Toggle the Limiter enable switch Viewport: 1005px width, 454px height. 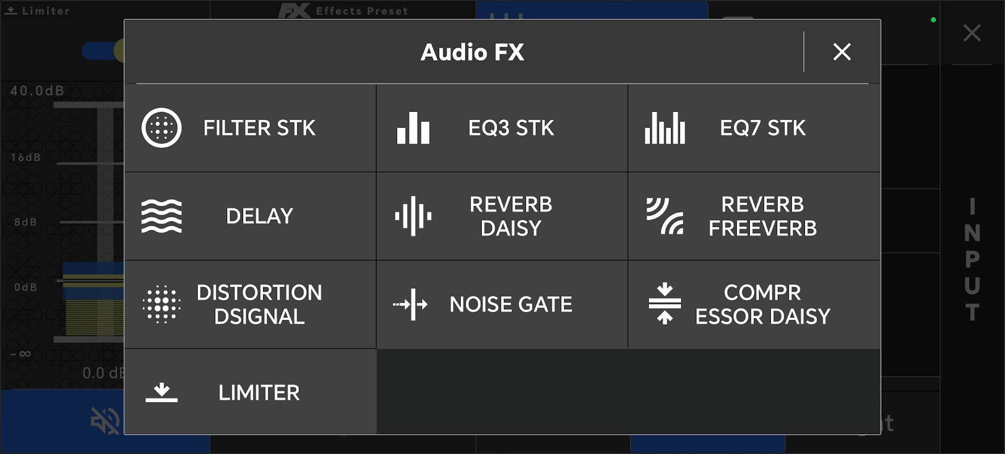click(x=102, y=51)
